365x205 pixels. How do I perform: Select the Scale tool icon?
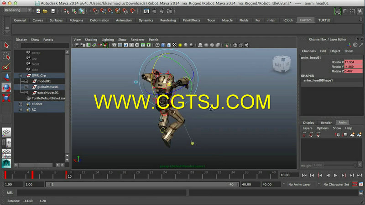coord(6,98)
